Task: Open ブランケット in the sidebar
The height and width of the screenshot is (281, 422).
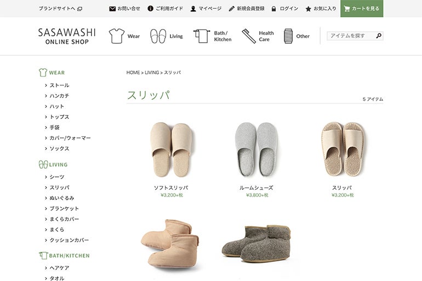Action: tap(64, 208)
